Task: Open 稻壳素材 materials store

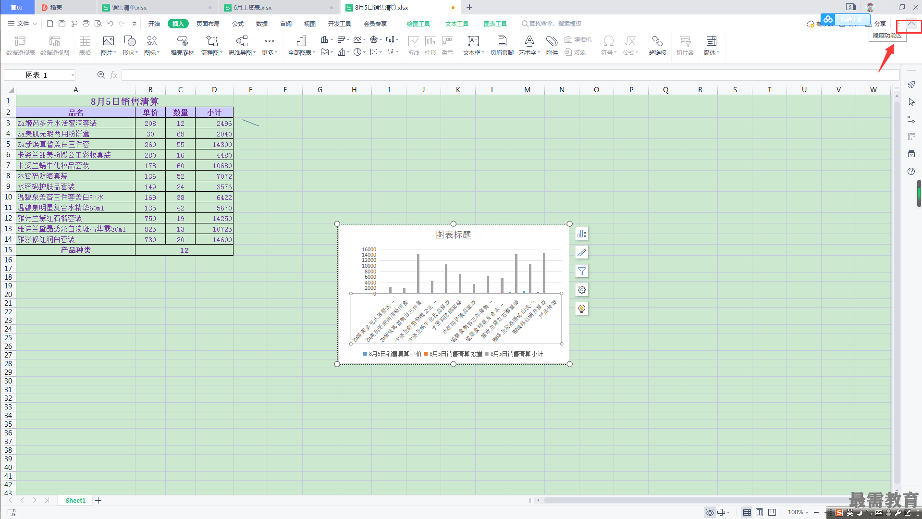Action: point(182,46)
